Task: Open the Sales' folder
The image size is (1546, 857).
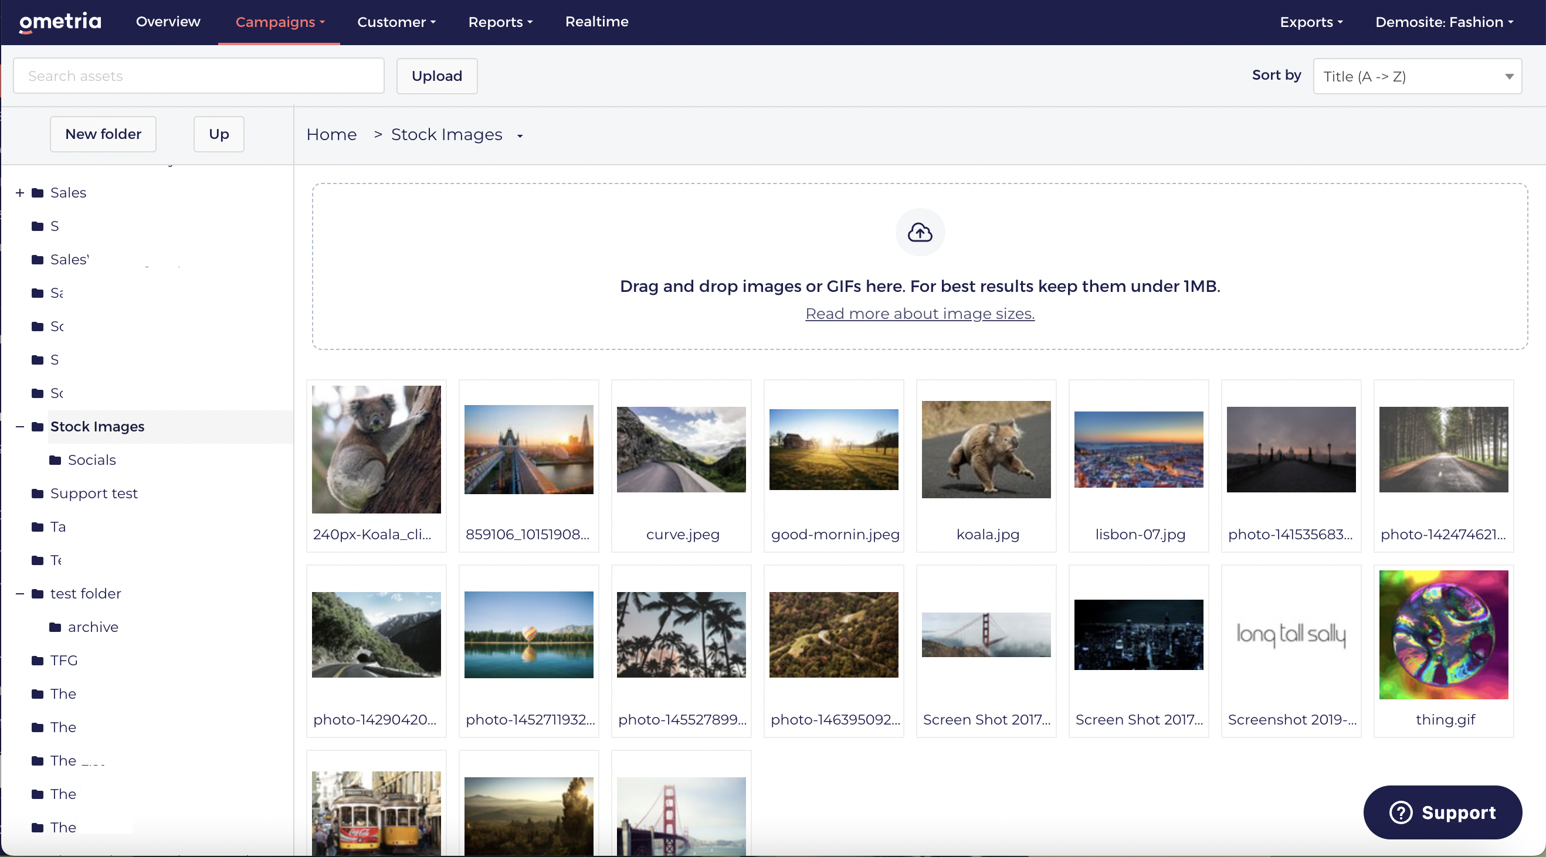Action: coord(70,260)
